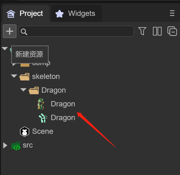The width and height of the screenshot is (180, 175).
Task: Select the Project tab
Action: 26,13
